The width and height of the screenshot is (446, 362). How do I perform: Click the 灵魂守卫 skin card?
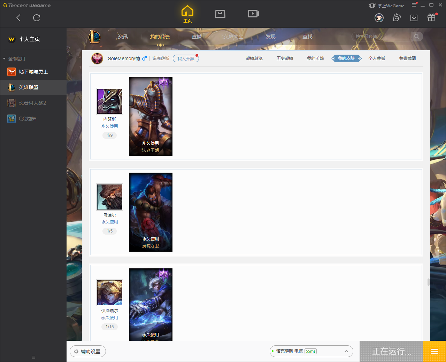151,212
